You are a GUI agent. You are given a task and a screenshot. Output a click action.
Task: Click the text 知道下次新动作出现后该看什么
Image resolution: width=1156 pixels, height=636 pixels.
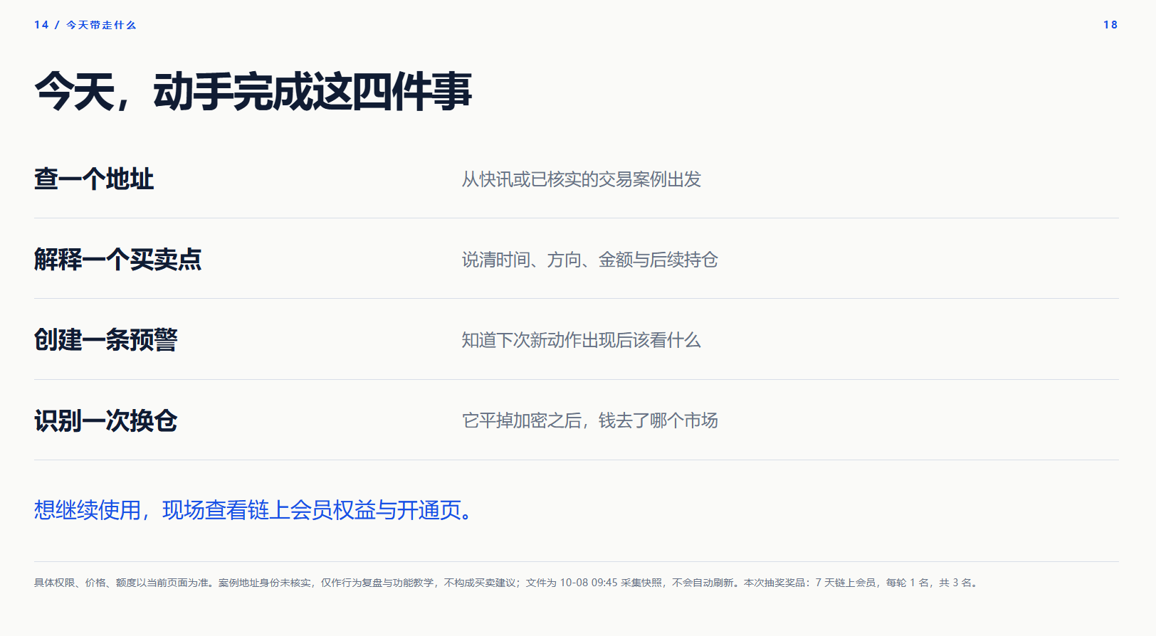[582, 340]
